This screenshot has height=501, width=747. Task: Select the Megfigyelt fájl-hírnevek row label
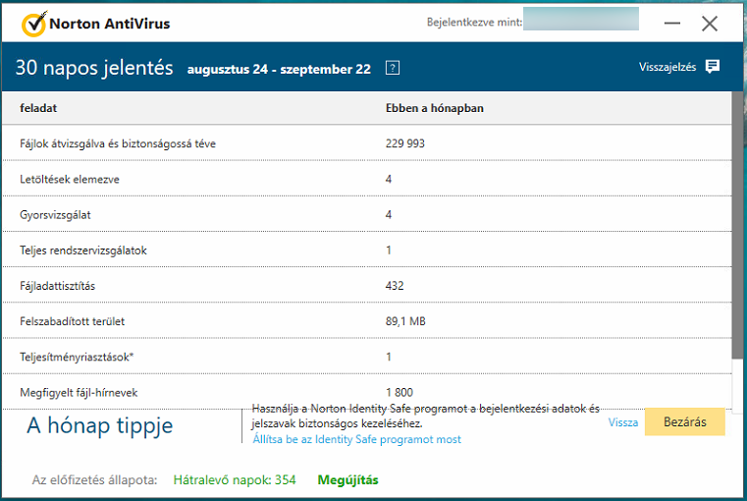pos(79,392)
